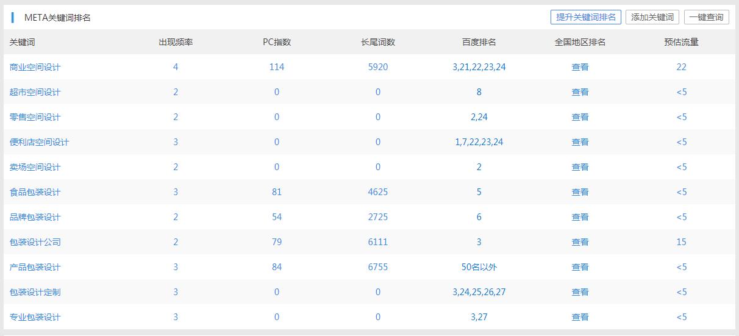Click PC指数 value 54
739x336 pixels.
point(277,217)
